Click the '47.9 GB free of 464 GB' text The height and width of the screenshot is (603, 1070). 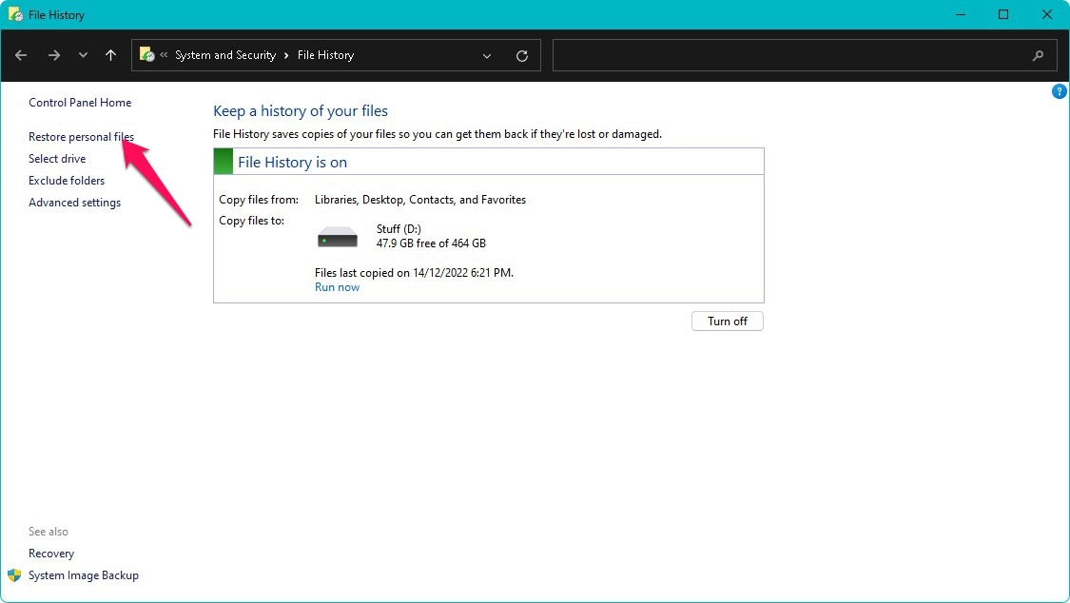point(431,243)
